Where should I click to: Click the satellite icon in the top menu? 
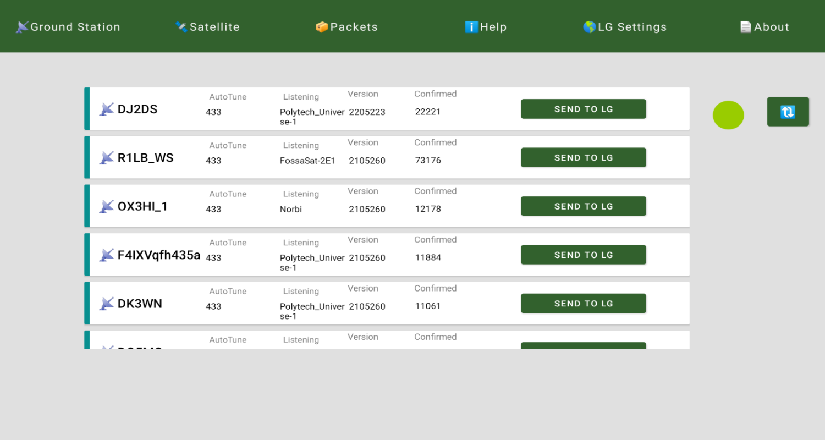tap(182, 27)
